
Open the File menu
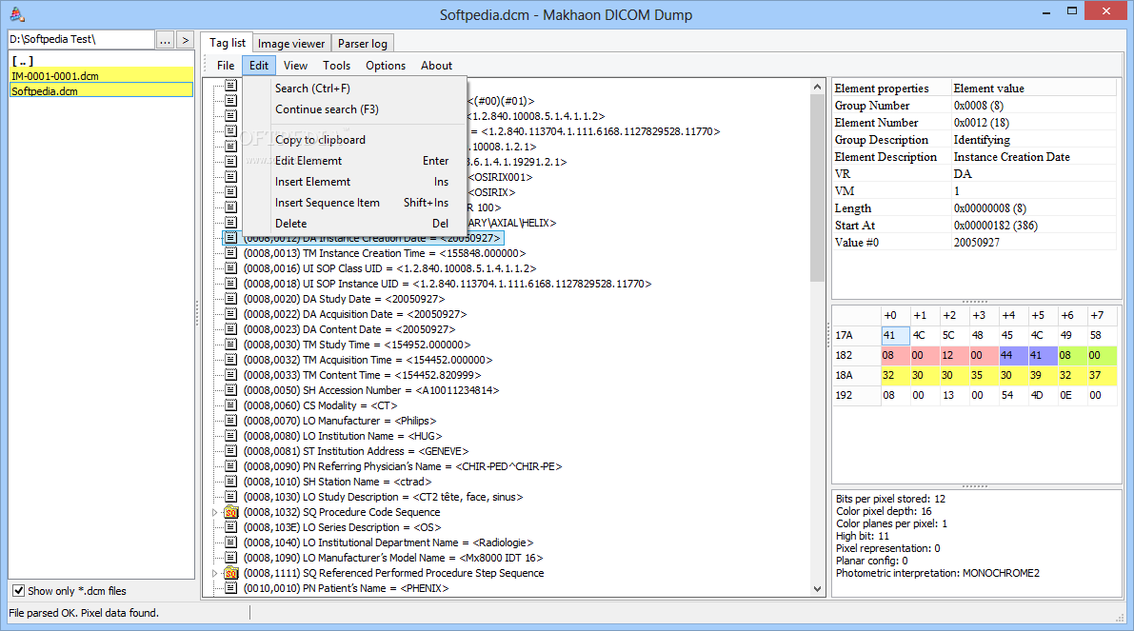[x=226, y=65]
